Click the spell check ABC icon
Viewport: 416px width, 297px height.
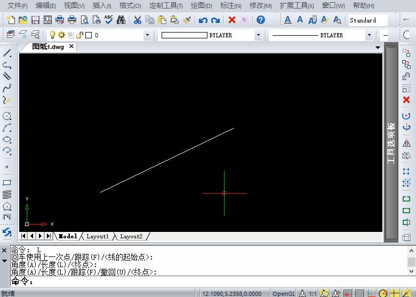pos(109,20)
